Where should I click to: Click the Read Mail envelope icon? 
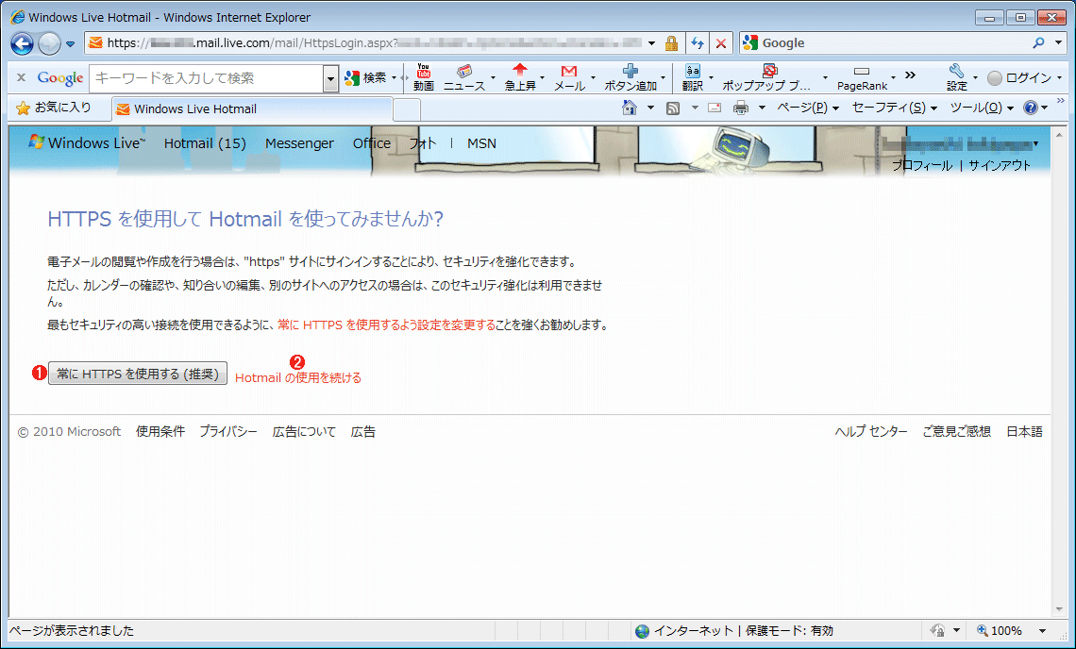pyautogui.click(x=715, y=108)
